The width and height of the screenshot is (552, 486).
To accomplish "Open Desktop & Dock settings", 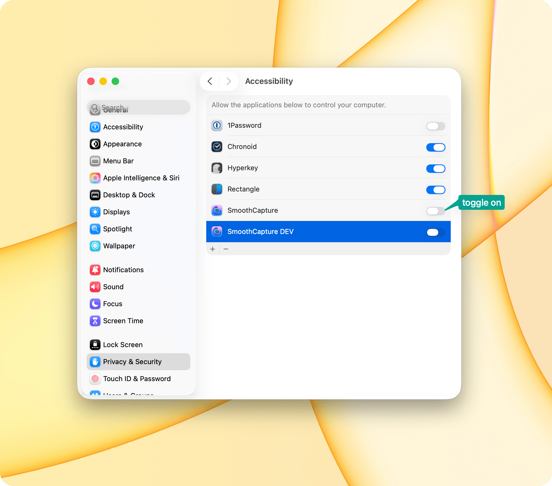I will tap(138, 195).
